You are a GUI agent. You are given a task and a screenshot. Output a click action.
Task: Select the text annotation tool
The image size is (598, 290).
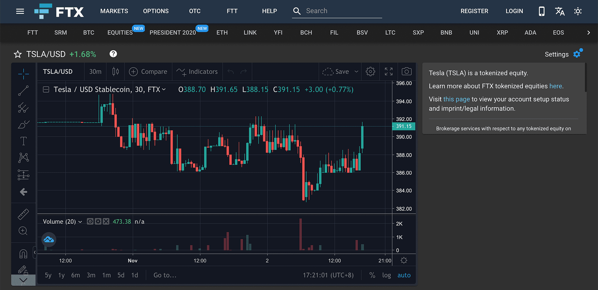[x=23, y=141]
